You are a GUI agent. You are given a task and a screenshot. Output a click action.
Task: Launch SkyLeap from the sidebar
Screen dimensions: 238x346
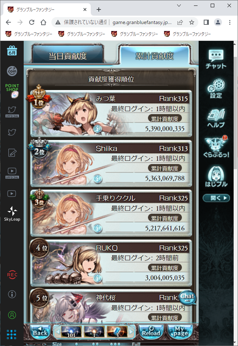coord(12,214)
